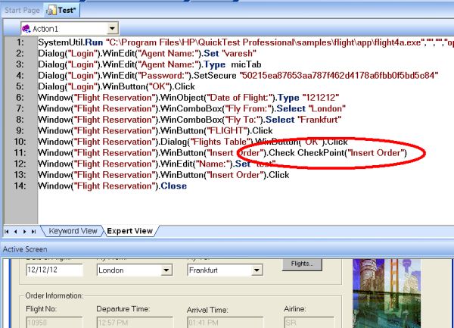
Task: Click the SetSecure password line 4
Action: pos(238,76)
